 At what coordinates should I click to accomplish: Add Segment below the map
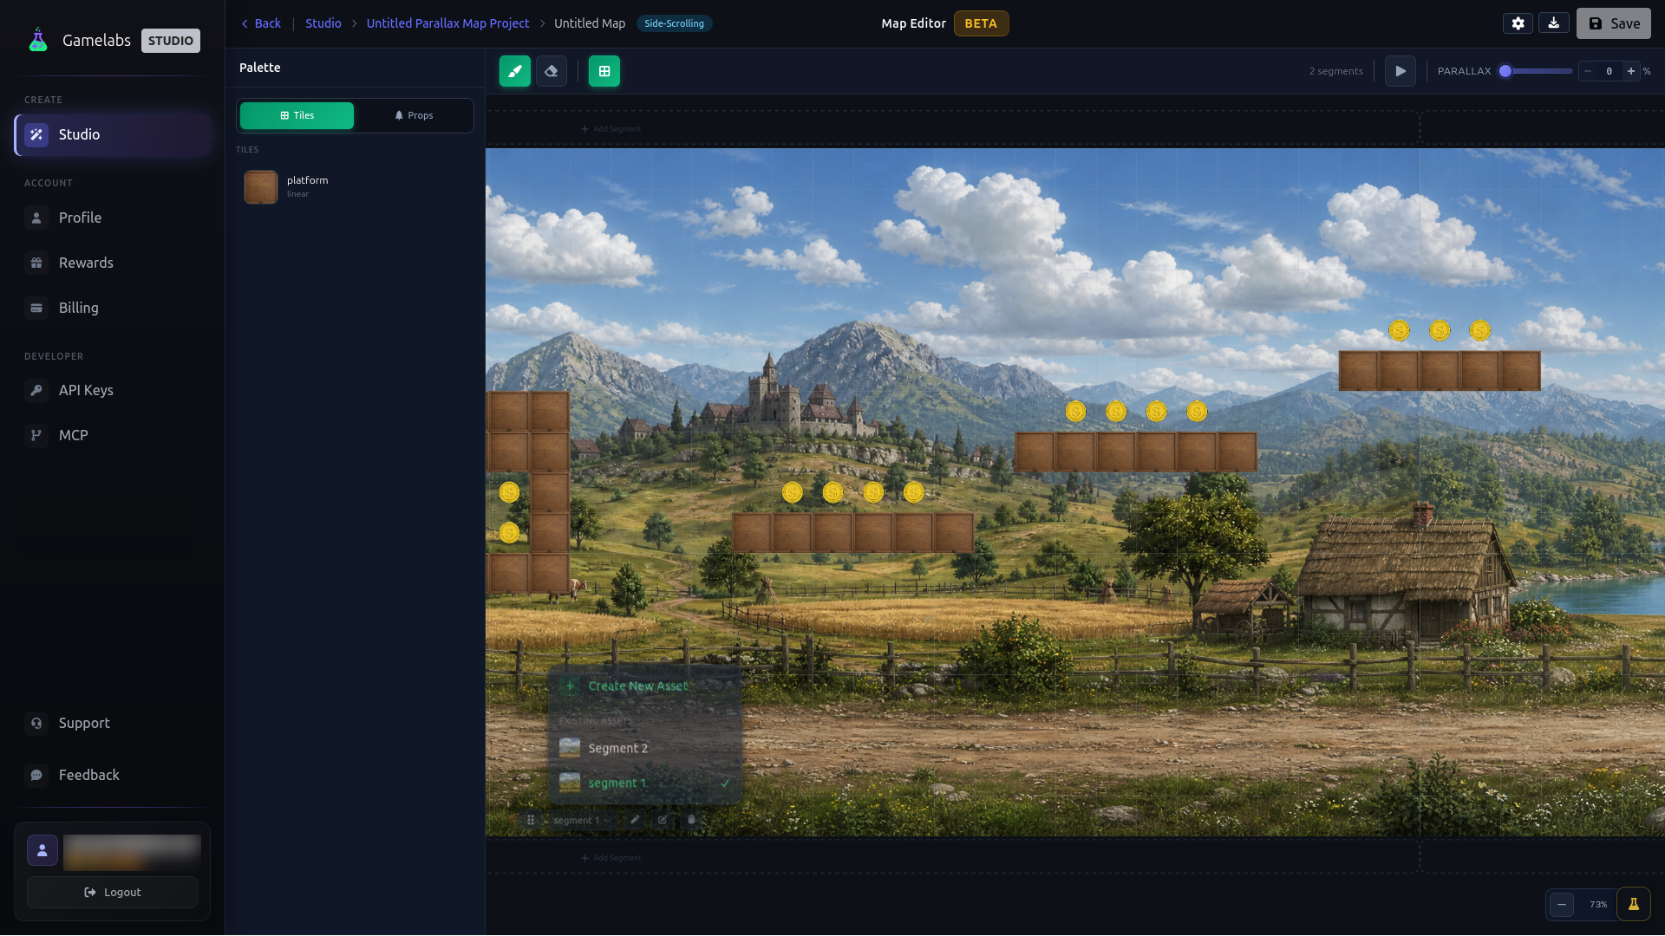(x=610, y=858)
